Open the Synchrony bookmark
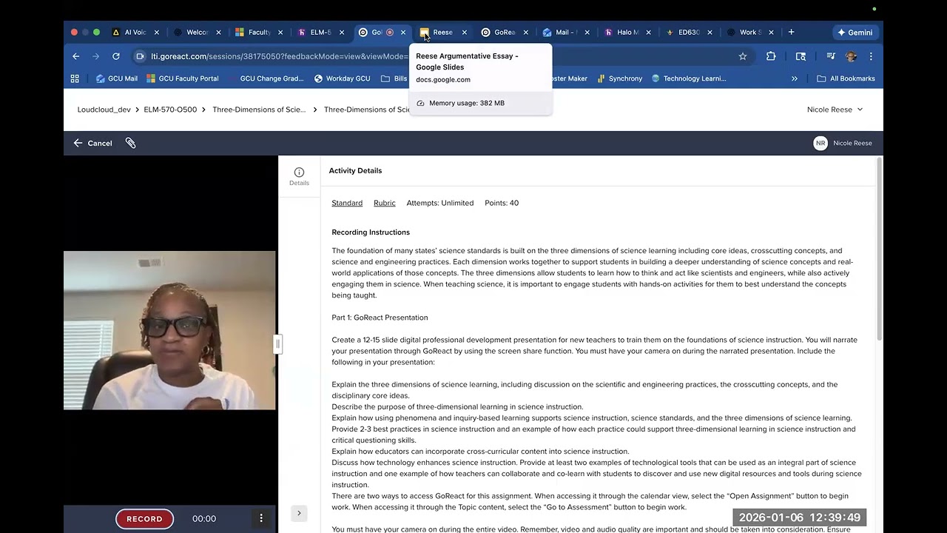947x533 pixels. [620, 78]
